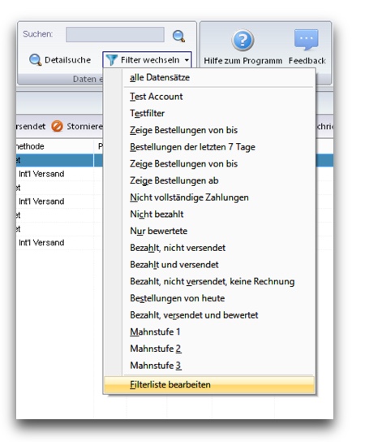Click the funnel icon on Filter wechseln
This screenshot has height=442, width=365.
point(112,60)
